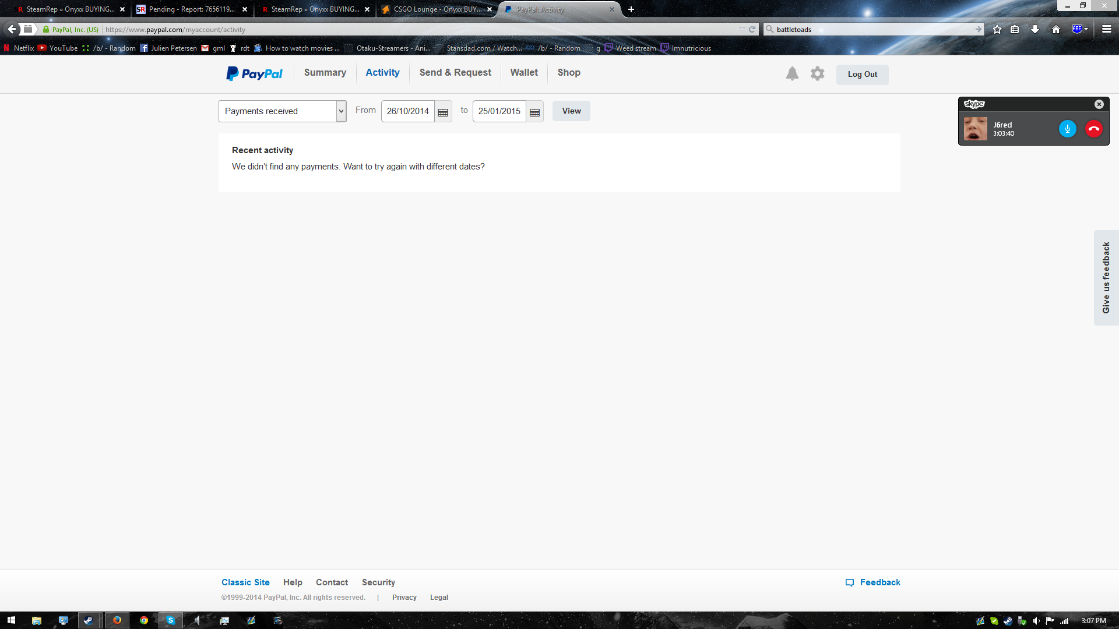Open the From date calendar picker
Screen dimensions: 1119x629
pyautogui.click(x=443, y=112)
